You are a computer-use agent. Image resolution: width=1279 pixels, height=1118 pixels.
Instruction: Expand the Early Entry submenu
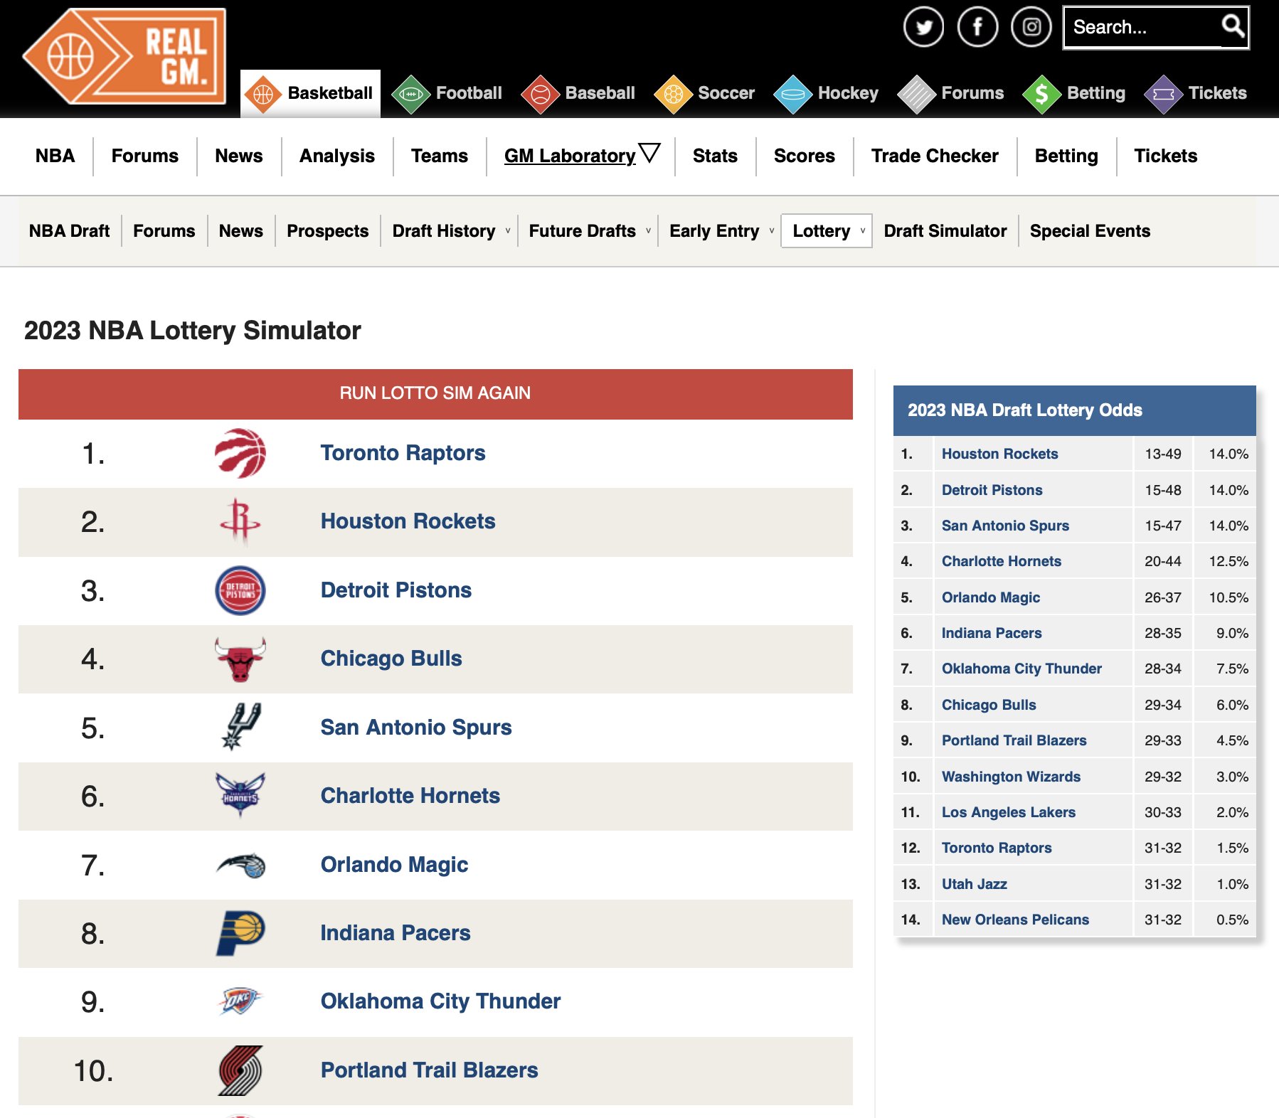coord(772,231)
